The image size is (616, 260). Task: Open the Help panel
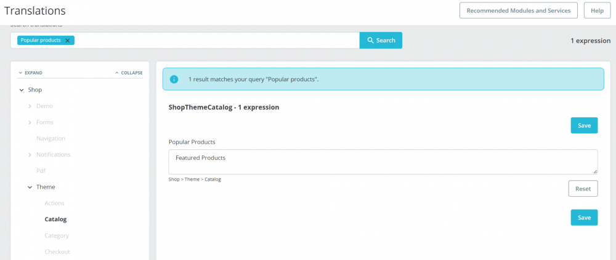pyautogui.click(x=597, y=10)
